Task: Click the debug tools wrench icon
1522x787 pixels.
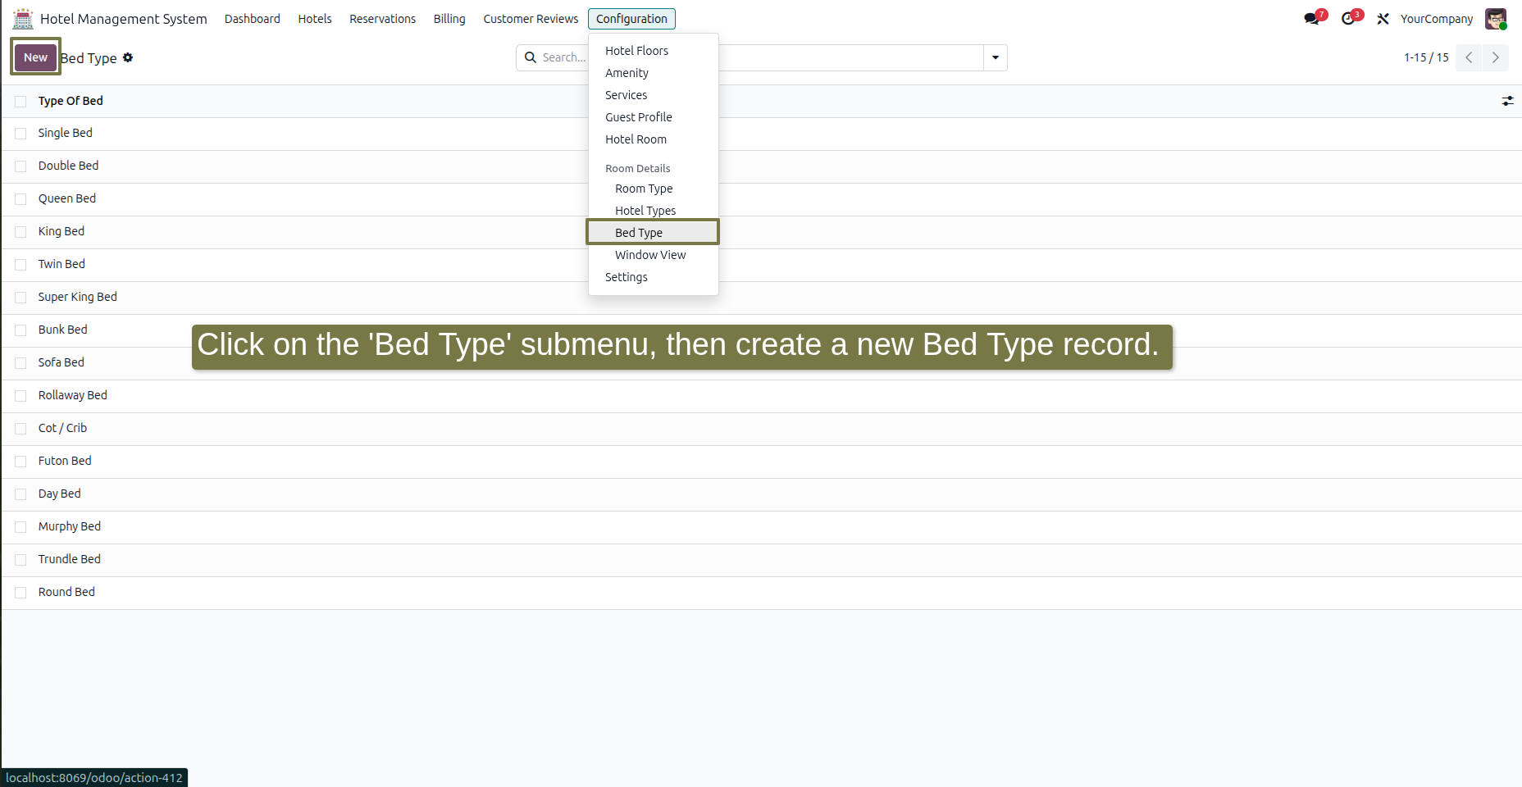Action: click(x=1383, y=19)
